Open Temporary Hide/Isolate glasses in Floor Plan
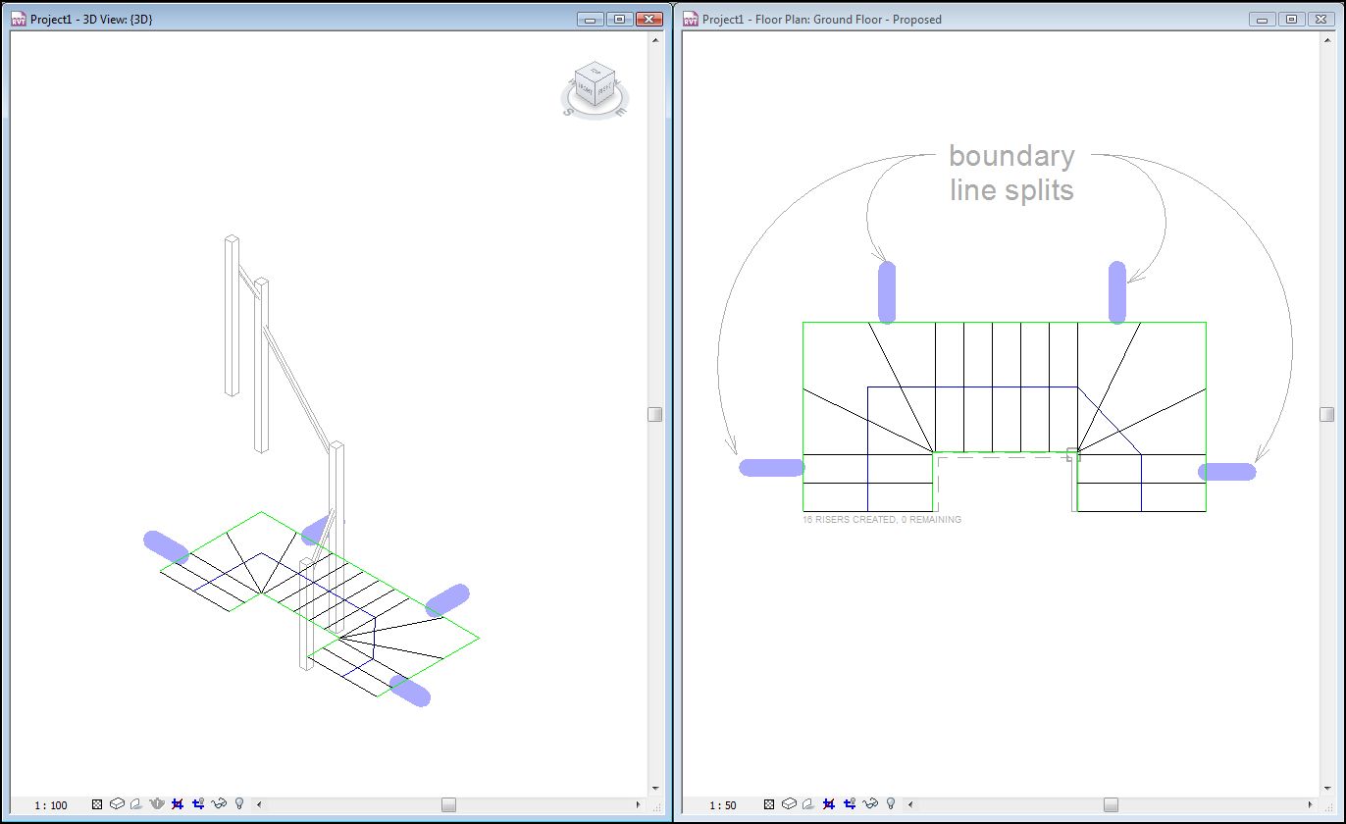Image resolution: width=1346 pixels, height=824 pixels. tap(870, 804)
